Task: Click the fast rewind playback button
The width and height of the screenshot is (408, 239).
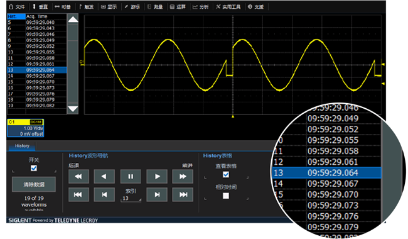Action: (x=78, y=177)
